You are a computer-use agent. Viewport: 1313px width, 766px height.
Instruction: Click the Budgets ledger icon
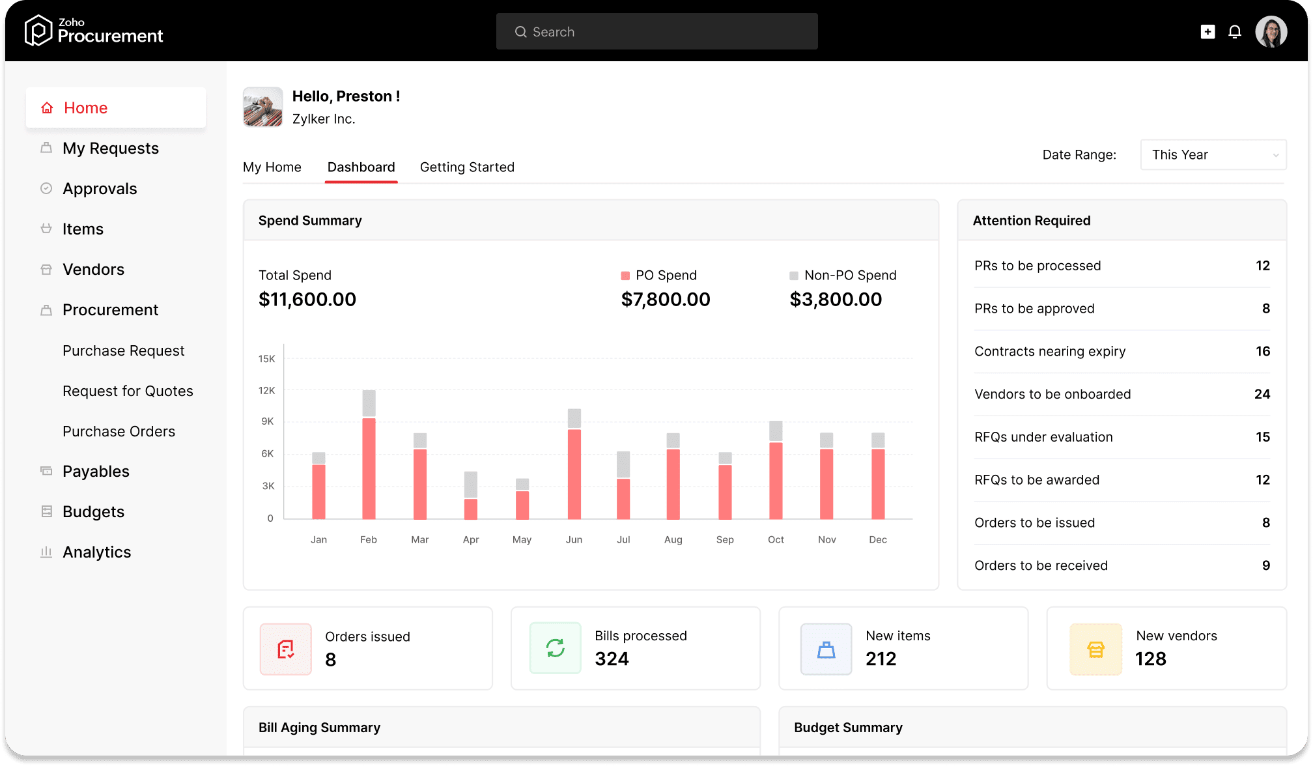[x=46, y=511]
